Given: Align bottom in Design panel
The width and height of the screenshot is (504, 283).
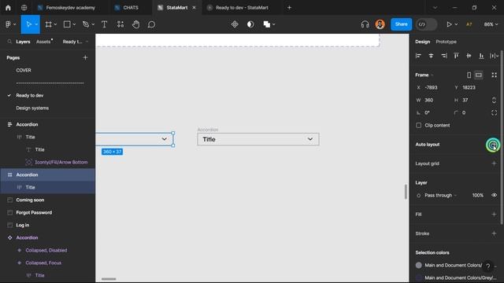Looking at the screenshot, I should coord(481,56).
